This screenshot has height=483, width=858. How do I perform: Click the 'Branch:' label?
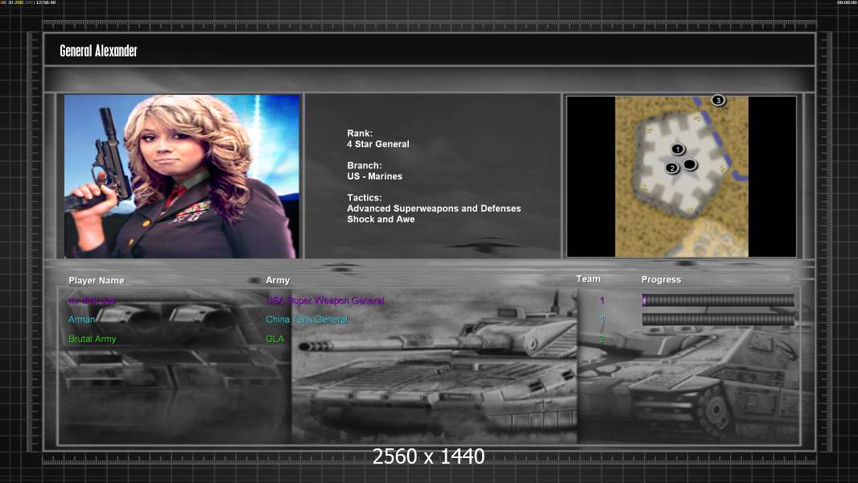tap(365, 165)
